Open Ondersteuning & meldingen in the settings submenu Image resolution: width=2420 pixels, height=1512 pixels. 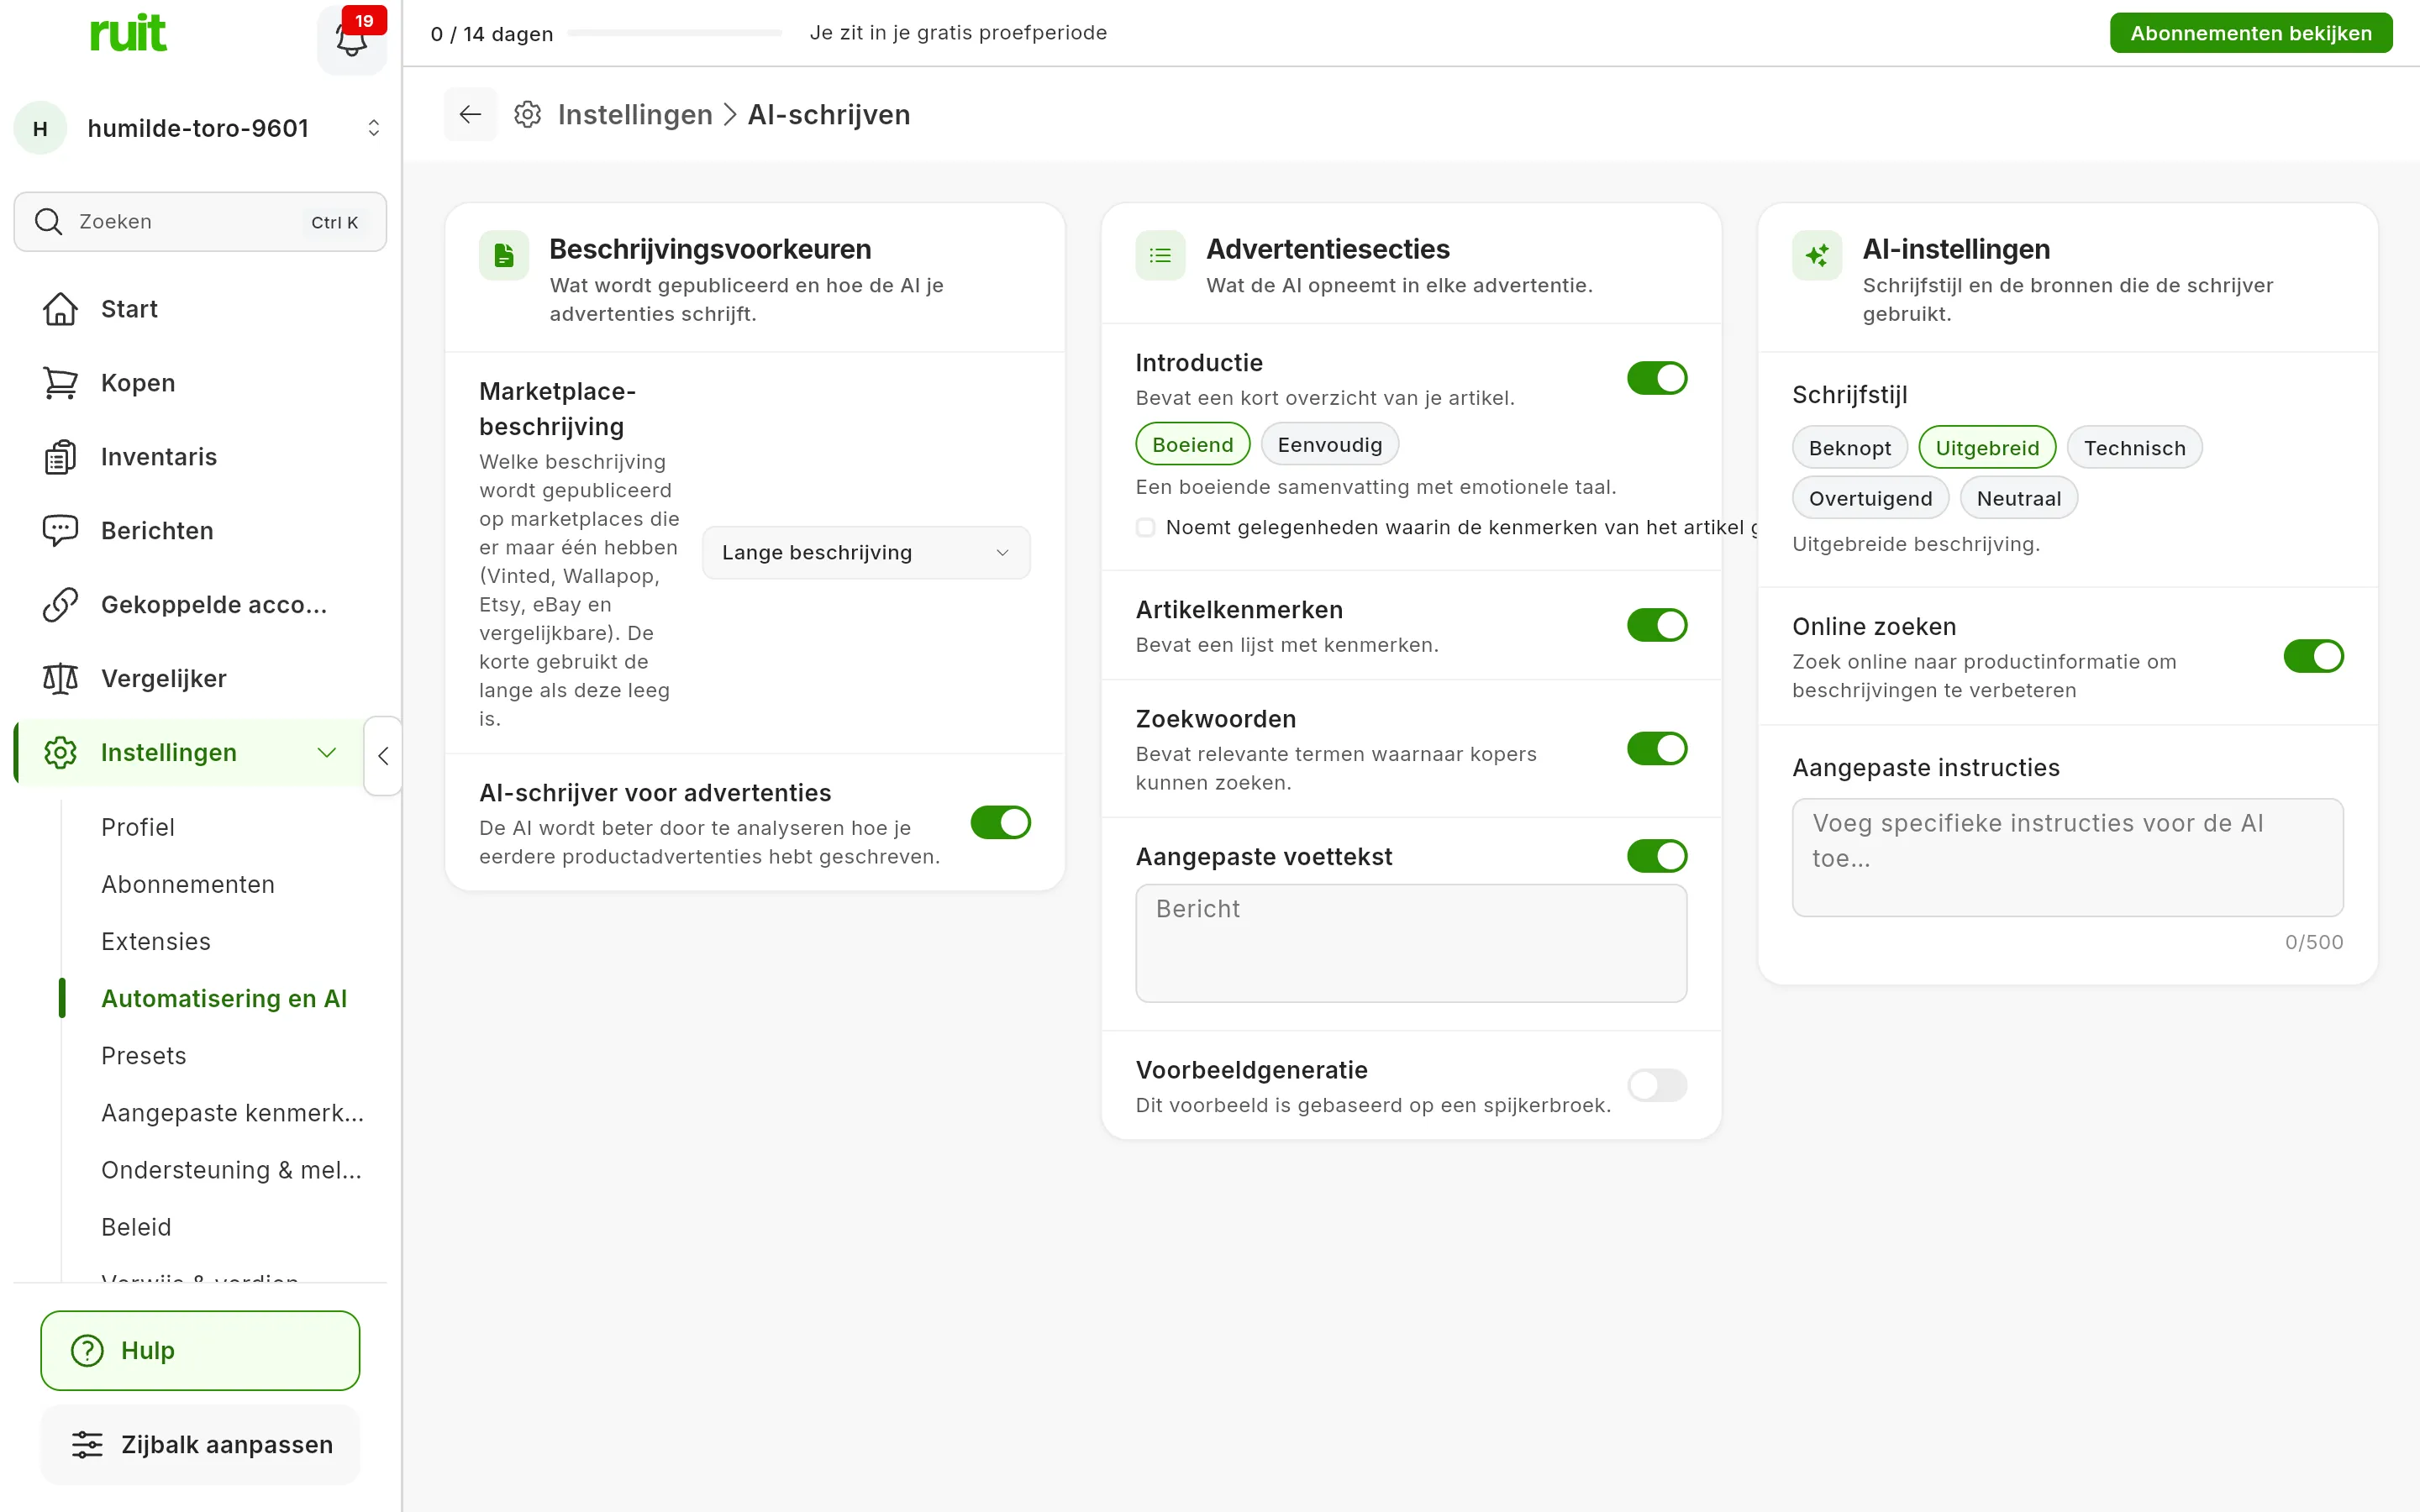point(232,1170)
